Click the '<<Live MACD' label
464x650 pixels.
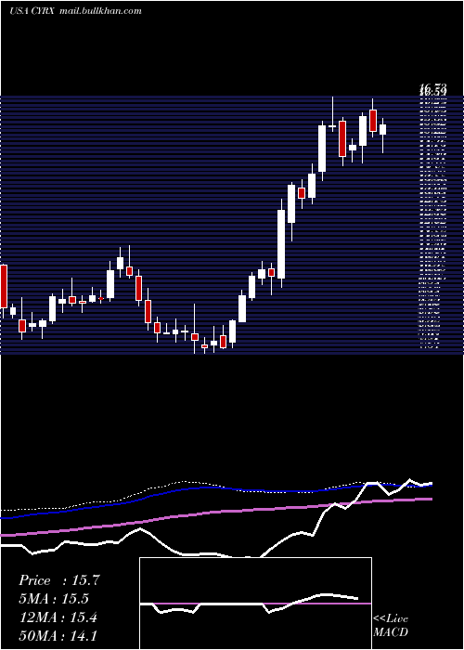(391, 626)
